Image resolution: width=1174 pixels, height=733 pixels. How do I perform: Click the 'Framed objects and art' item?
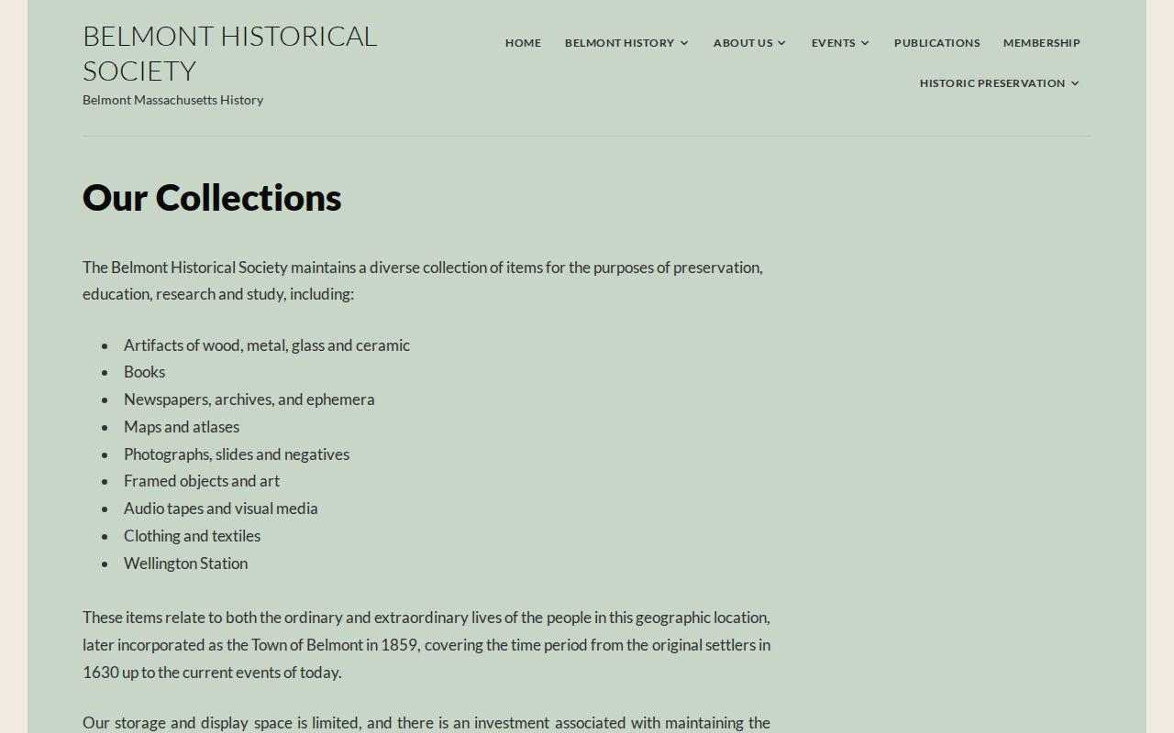(x=202, y=481)
